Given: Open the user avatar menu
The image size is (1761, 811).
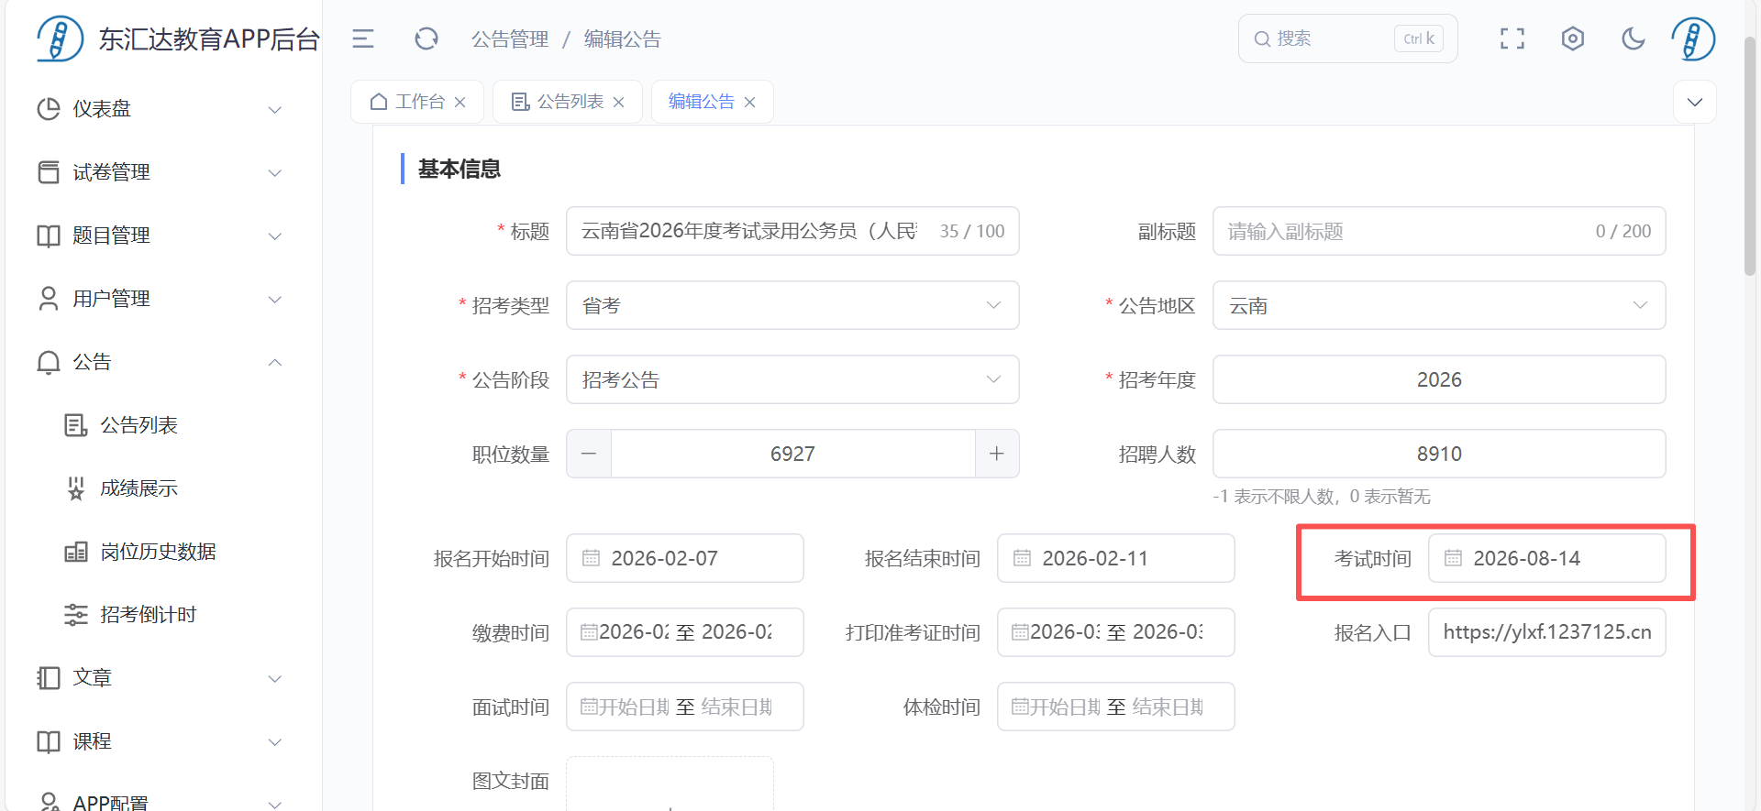Looking at the screenshot, I should click(x=1693, y=38).
